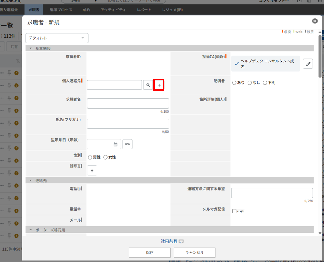Click the 求職者名 text input field
The height and width of the screenshot is (262, 324).
(128, 103)
